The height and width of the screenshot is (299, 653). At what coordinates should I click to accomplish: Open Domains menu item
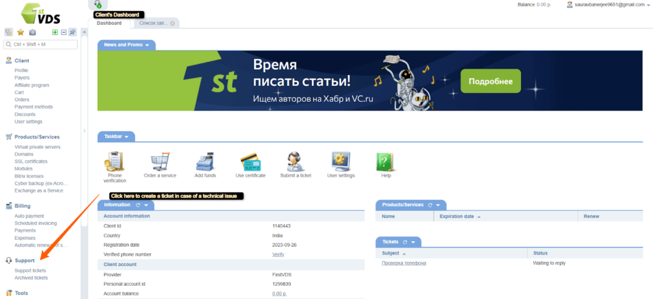point(24,154)
